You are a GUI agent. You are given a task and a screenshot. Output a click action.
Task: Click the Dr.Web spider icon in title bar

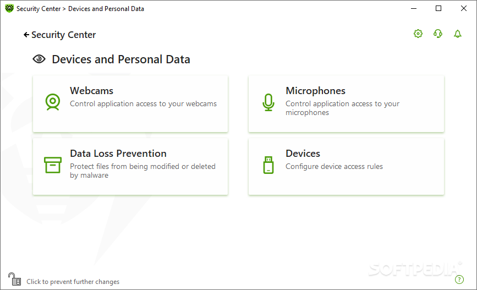click(9, 8)
